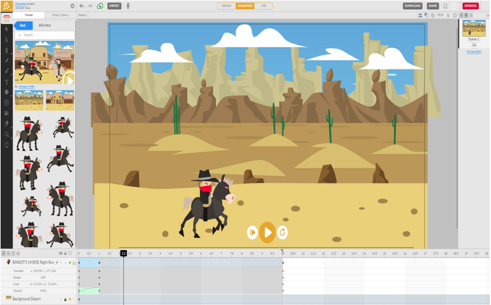Collapse the scenes panel arrow

click(487, 15)
